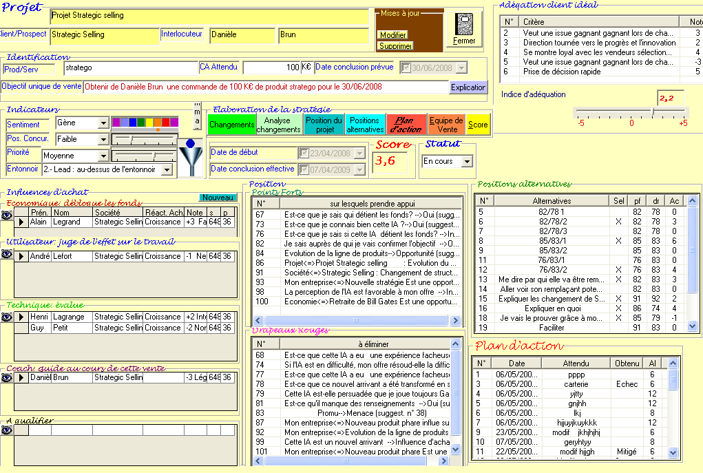
Task: Select the row arrow for Alain Legrand
Action: (21, 222)
